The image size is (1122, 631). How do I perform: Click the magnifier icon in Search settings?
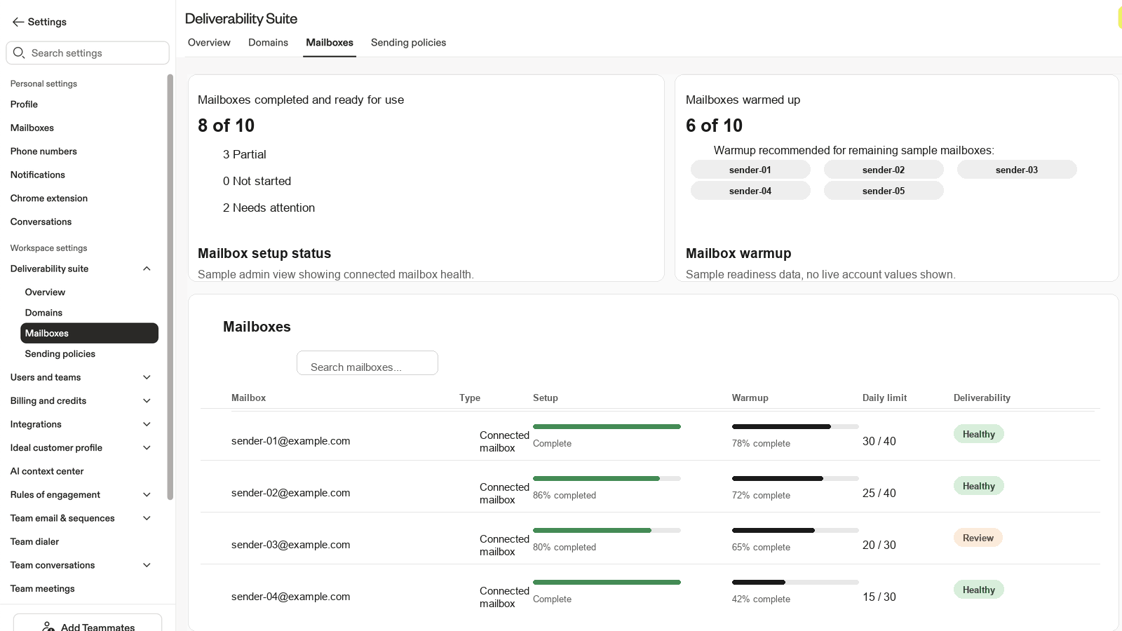[19, 53]
